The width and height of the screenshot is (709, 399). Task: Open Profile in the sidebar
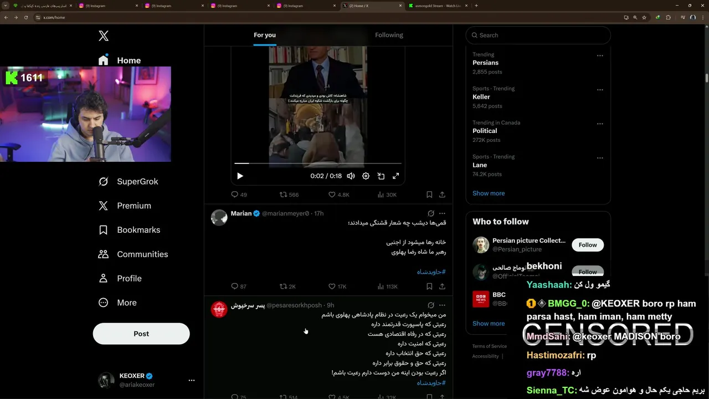click(x=120, y=279)
